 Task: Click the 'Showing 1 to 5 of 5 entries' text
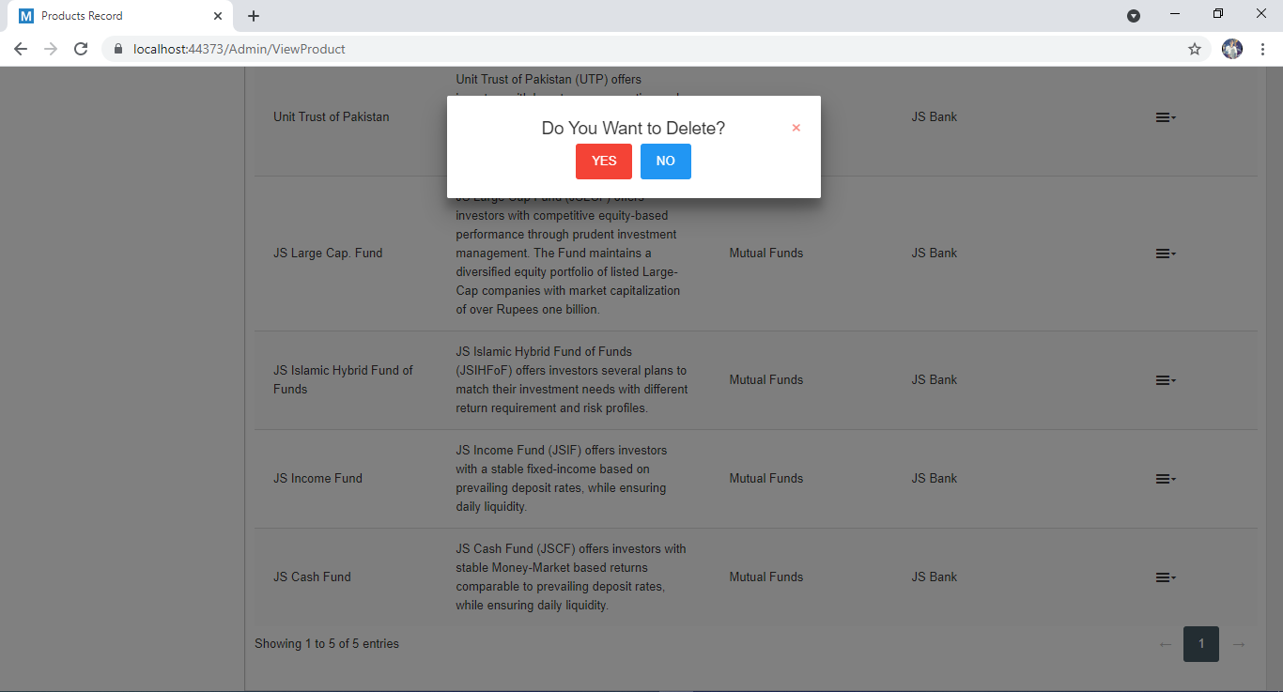tap(327, 644)
